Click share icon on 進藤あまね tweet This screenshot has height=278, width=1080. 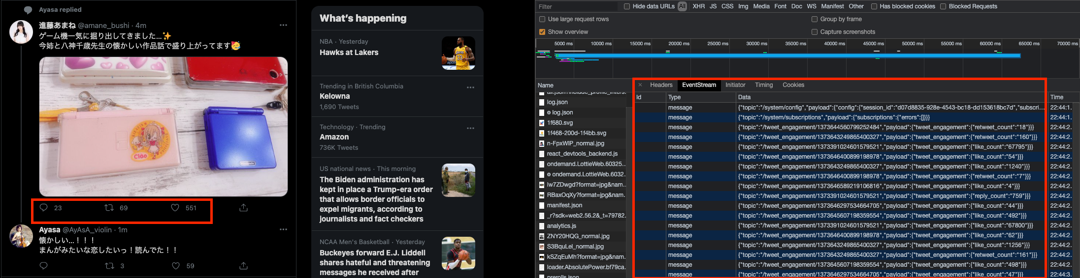click(x=243, y=208)
